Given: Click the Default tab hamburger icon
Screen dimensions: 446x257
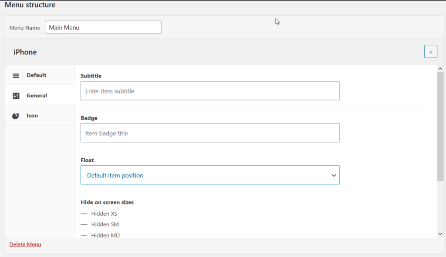Looking at the screenshot, I should (16, 76).
